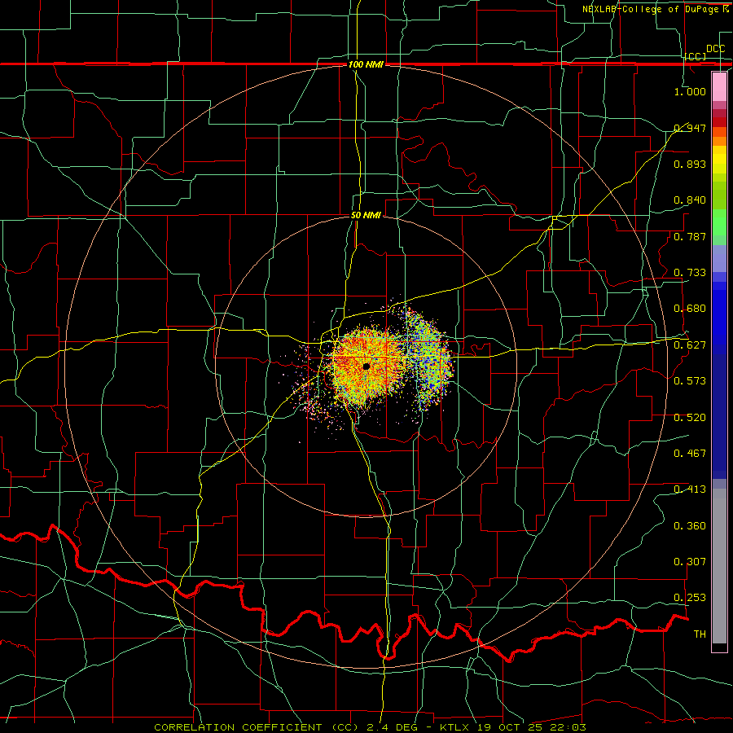
Task: Click the [CC] product label
Action: tap(696, 56)
